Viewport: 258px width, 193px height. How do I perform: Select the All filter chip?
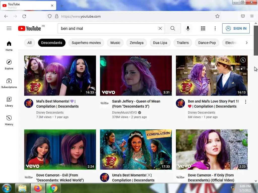(29, 43)
